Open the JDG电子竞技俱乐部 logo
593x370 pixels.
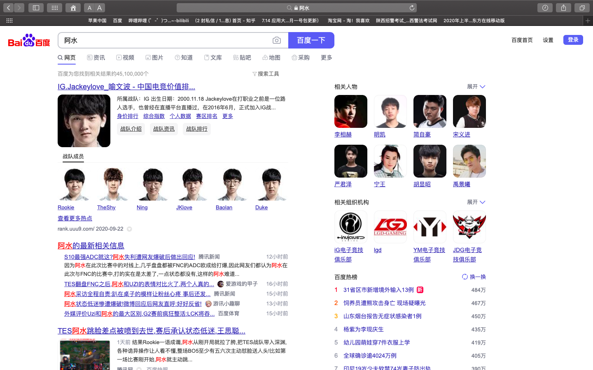pyautogui.click(x=469, y=227)
